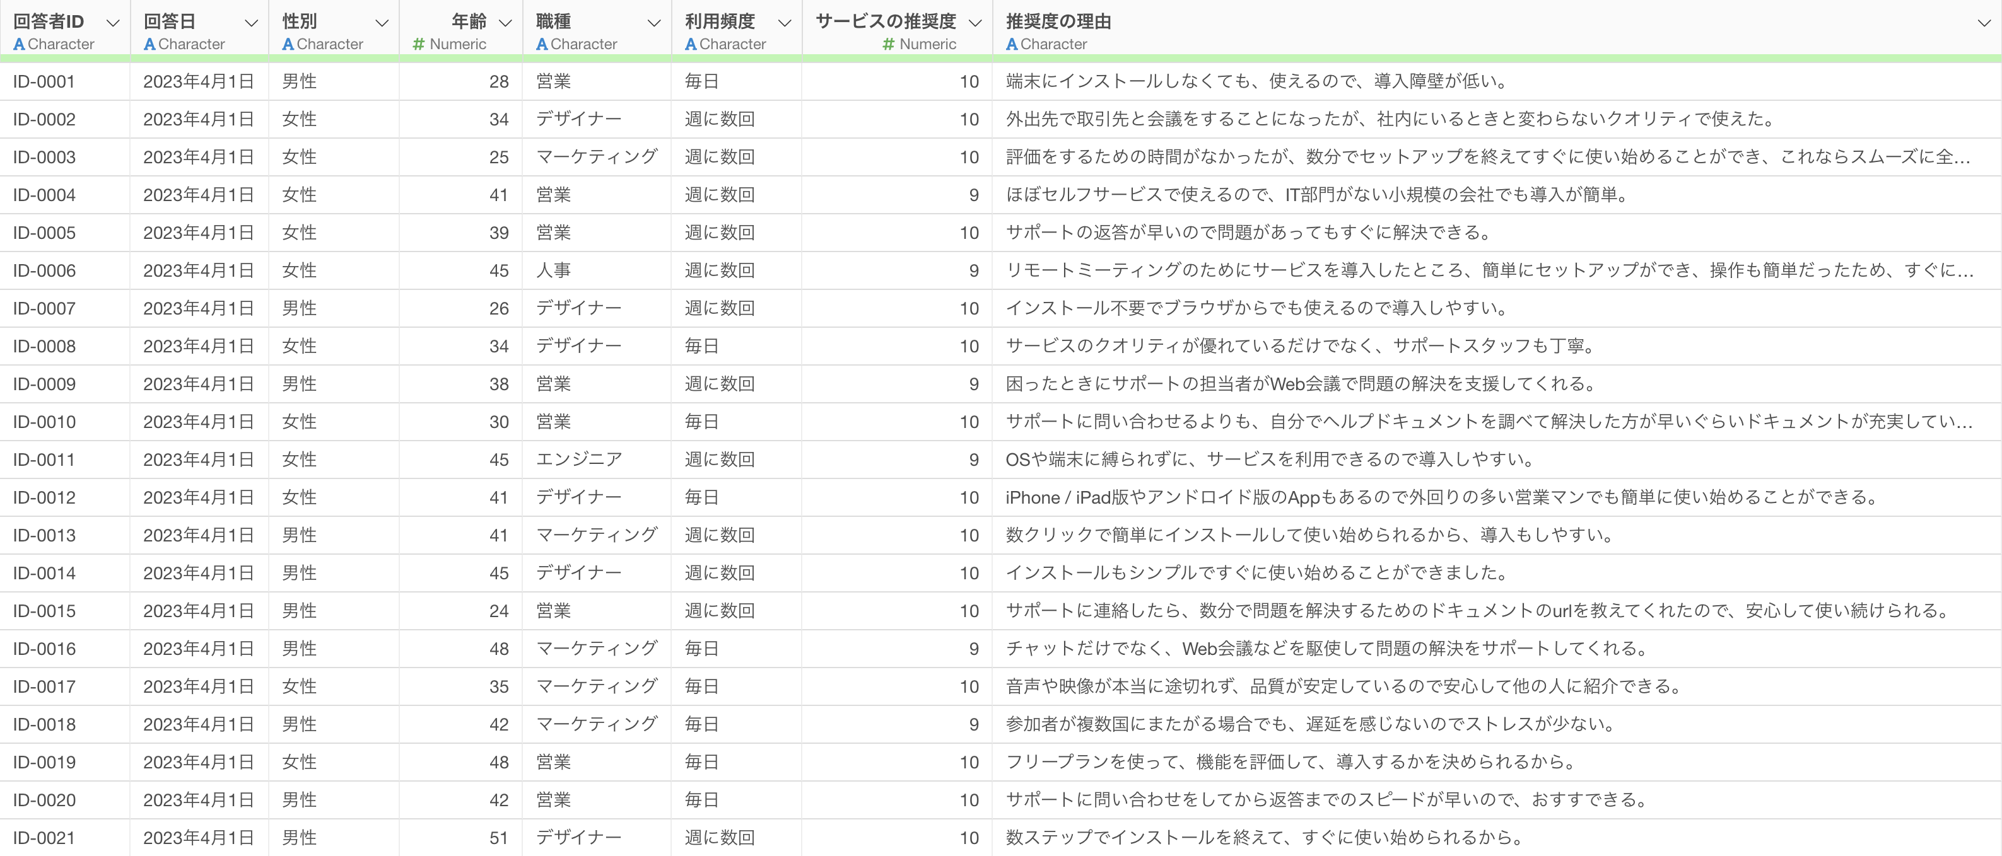2002x856 pixels.
Task: Click the Character type icon under 職種
Action: pos(542,44)
